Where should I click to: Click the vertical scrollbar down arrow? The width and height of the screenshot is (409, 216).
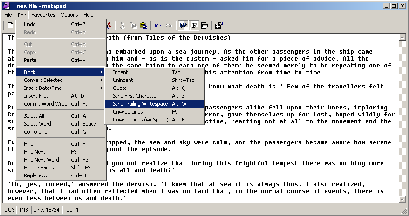pyautogui.click(x=403, y=200)
